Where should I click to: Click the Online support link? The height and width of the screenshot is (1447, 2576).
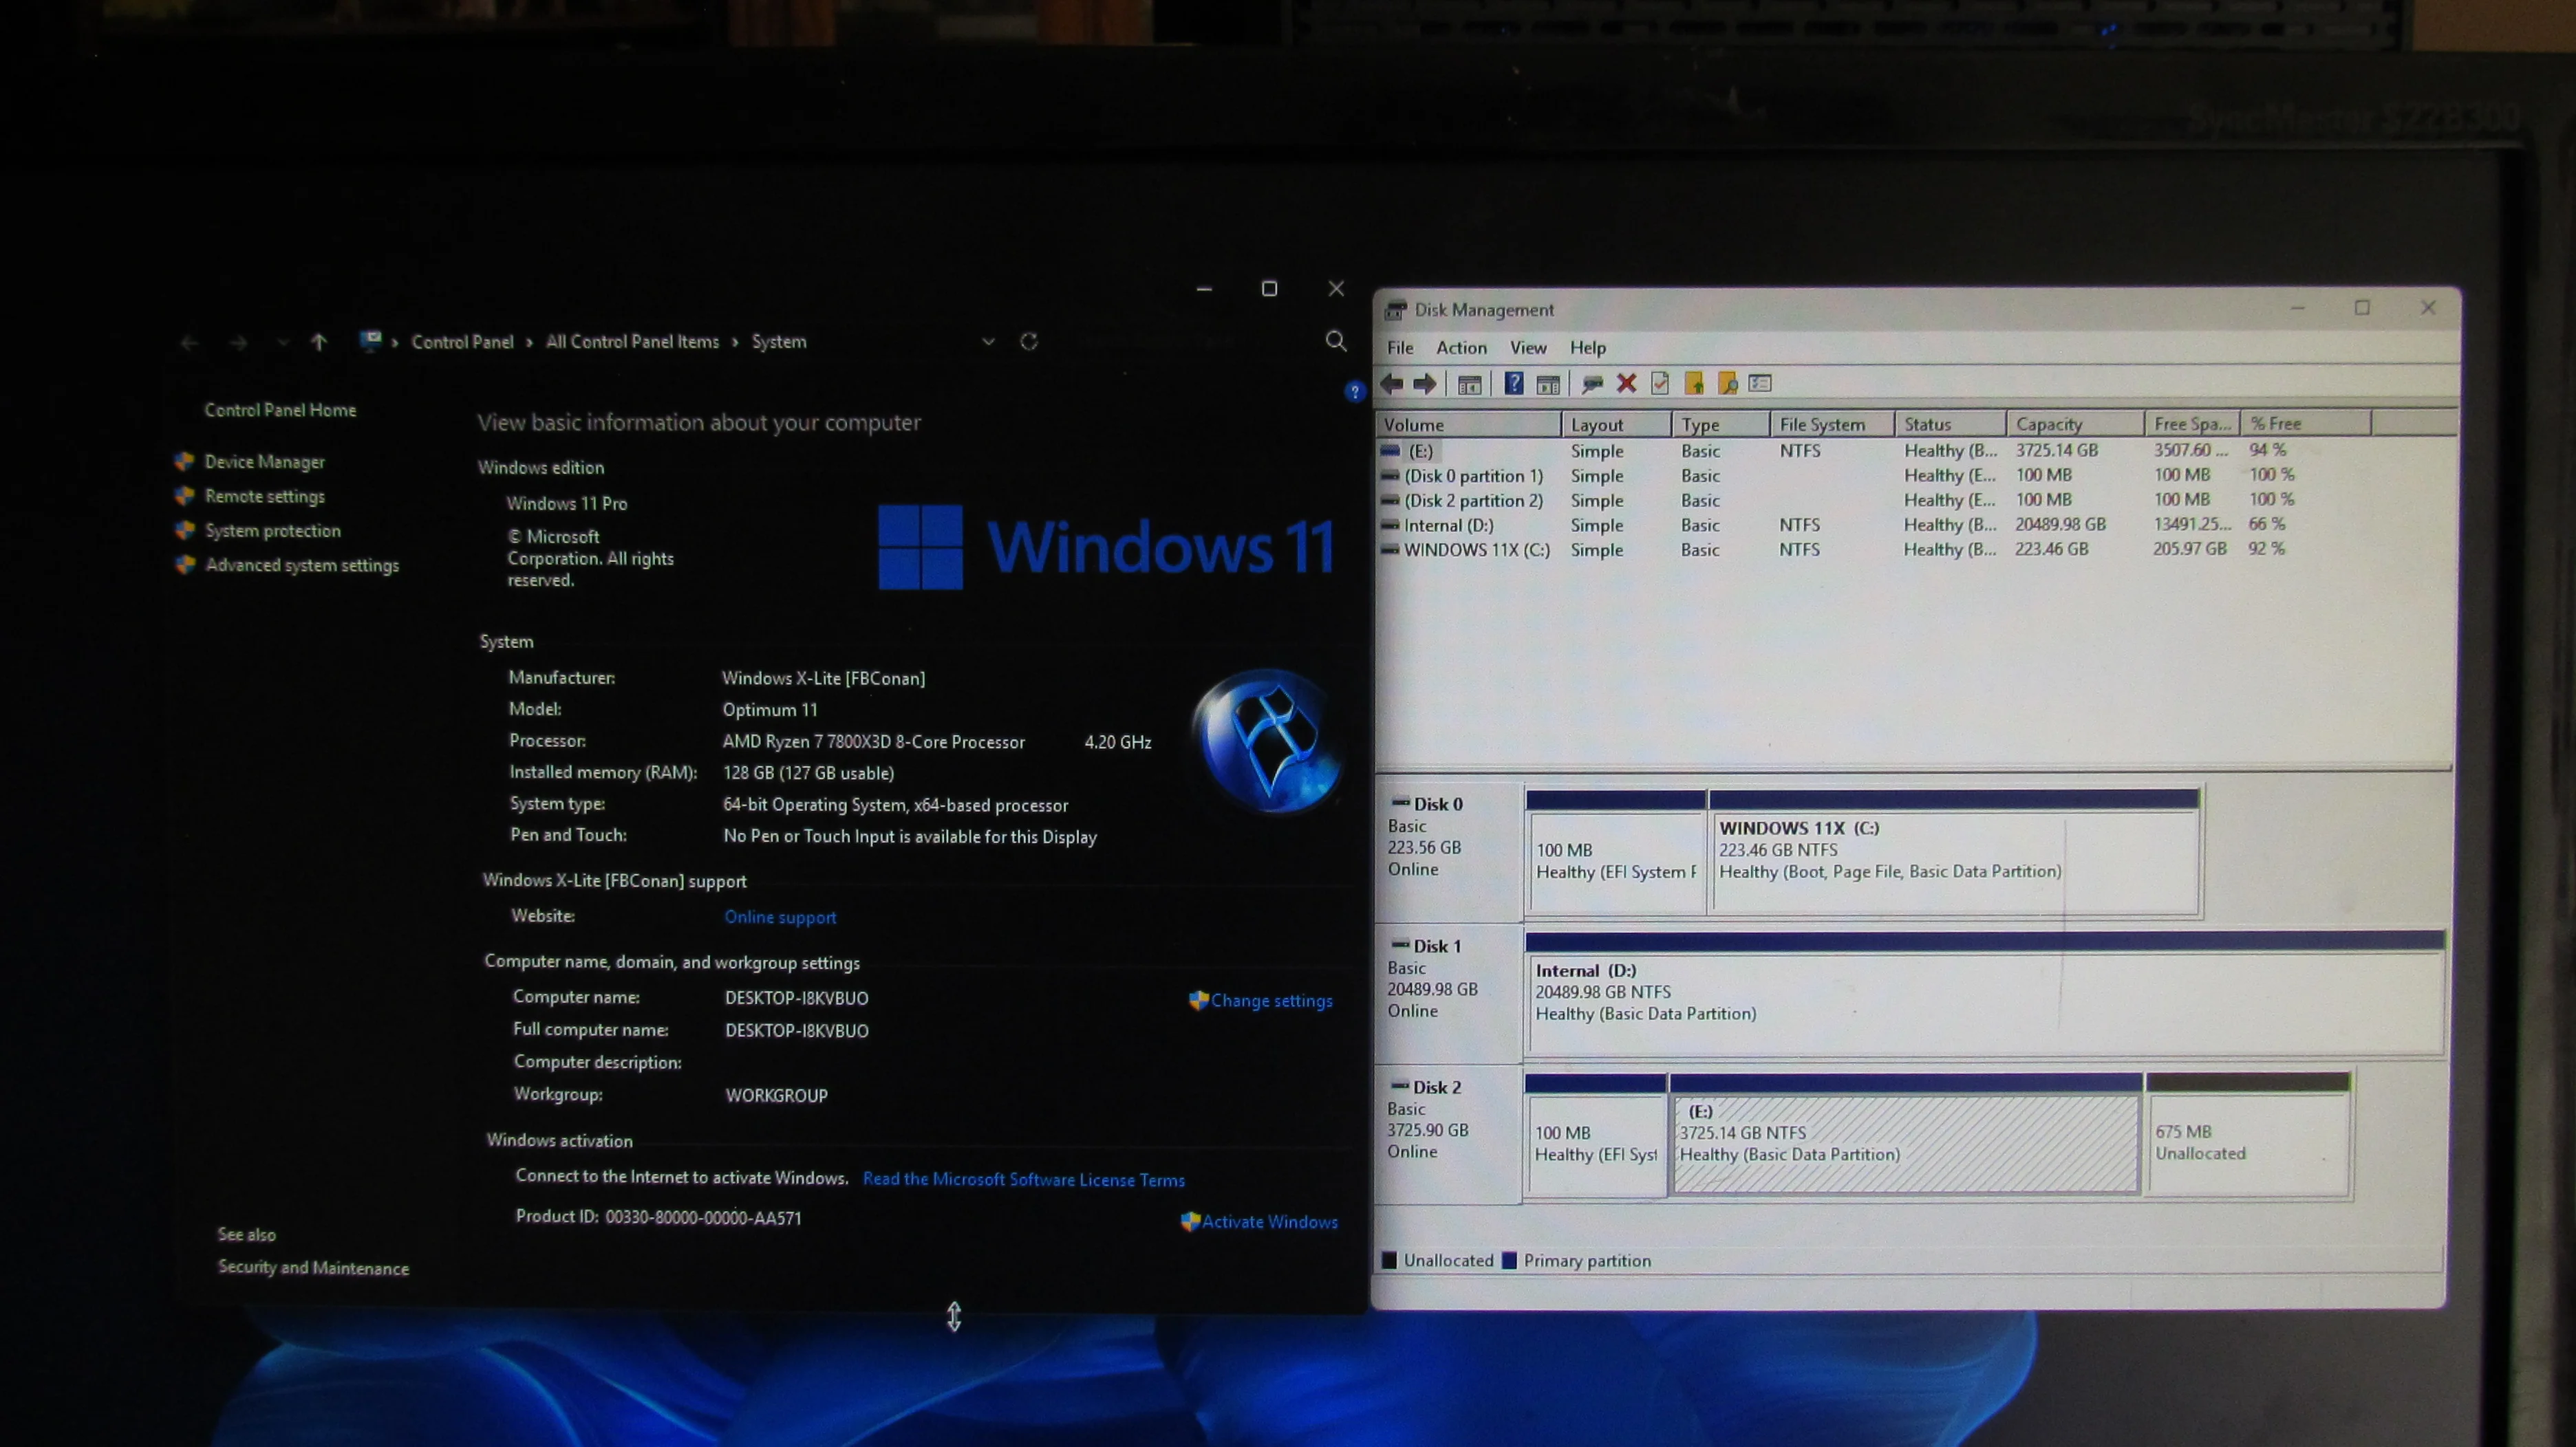coord(780,917)
